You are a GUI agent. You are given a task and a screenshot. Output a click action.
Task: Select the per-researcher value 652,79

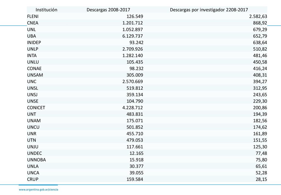[260, 36]
